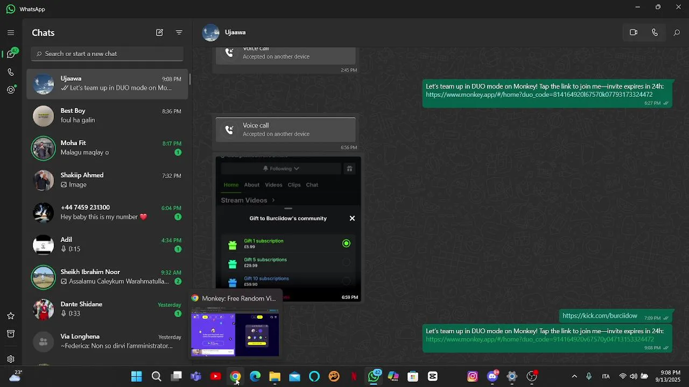Click the WhatsApp taskbar icon
Screen dimensions: 689x387
pos(374,376)
